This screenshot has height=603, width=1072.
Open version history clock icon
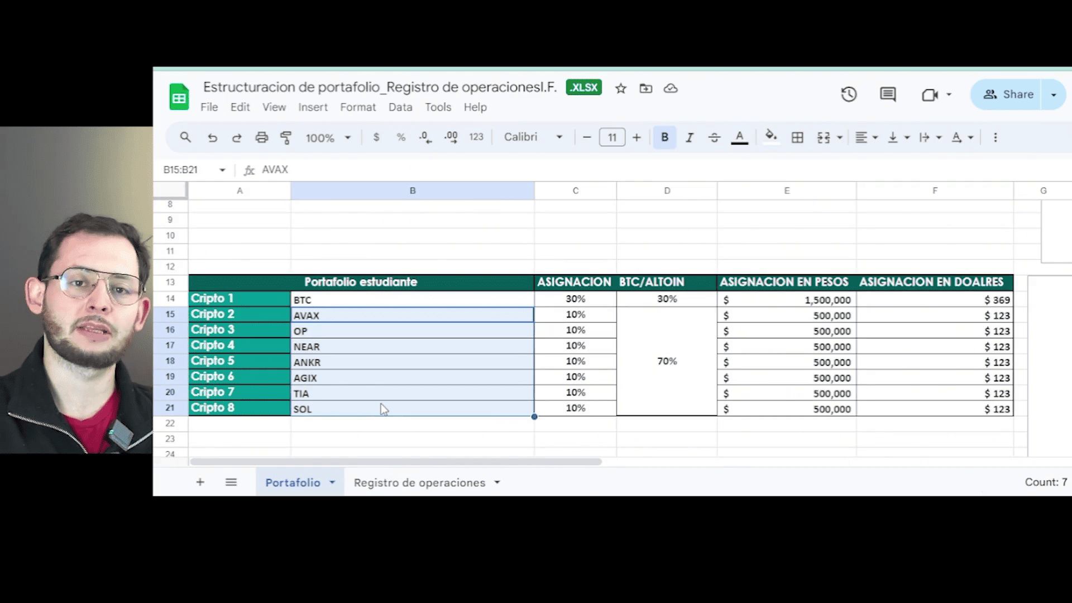[849, 94]
